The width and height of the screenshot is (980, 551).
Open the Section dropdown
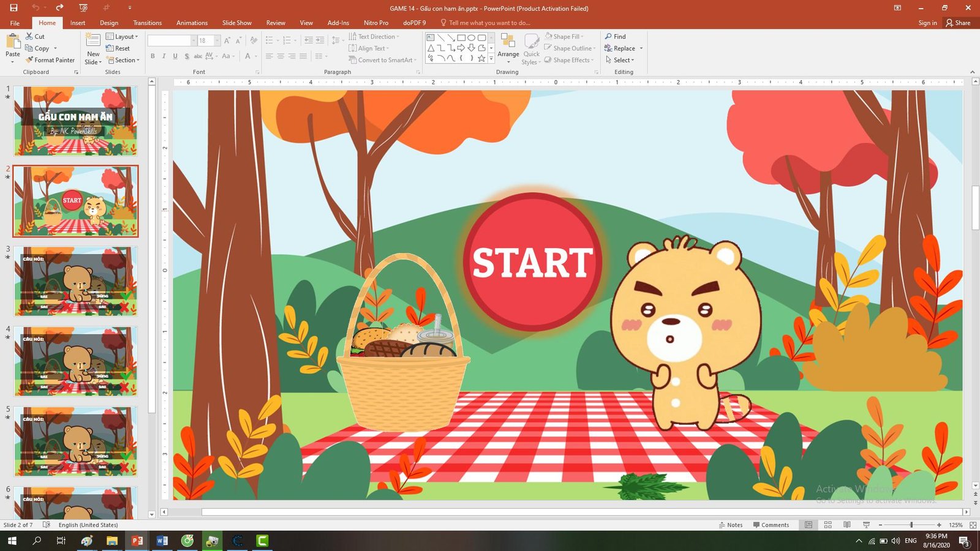pyautogui.click(x=123, y=60)
